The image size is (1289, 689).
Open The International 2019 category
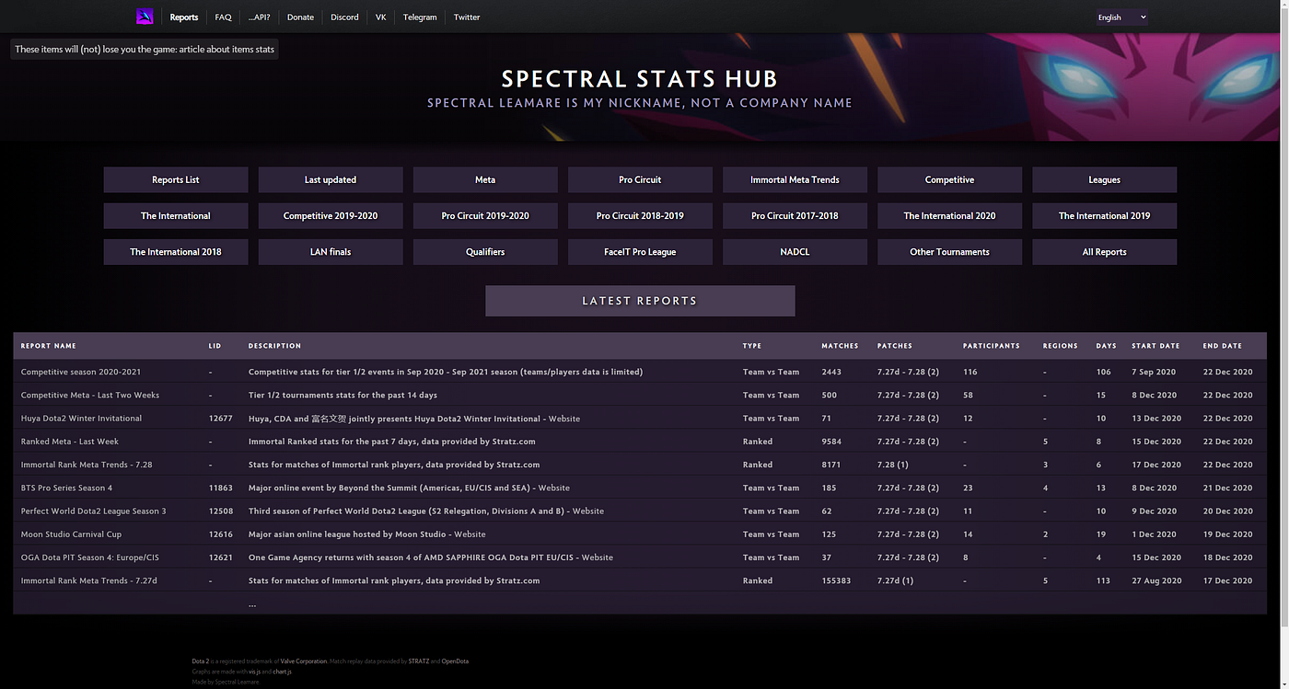(x=1104, y=215)
